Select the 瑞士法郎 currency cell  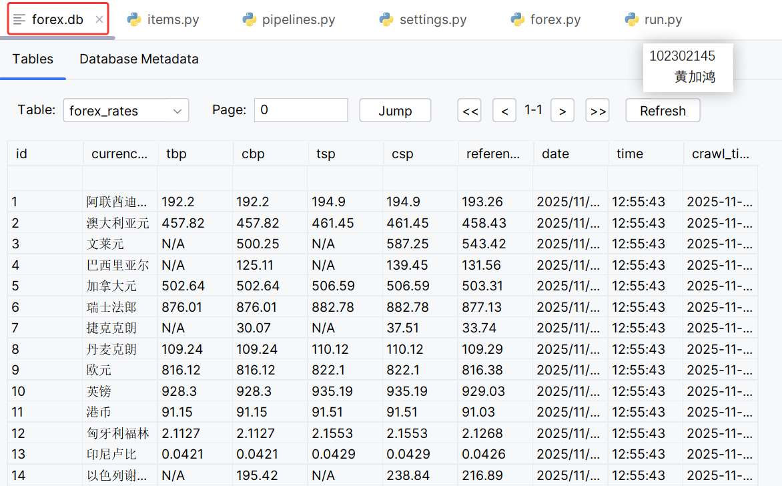pyautogui.click(x=119, y=307)
